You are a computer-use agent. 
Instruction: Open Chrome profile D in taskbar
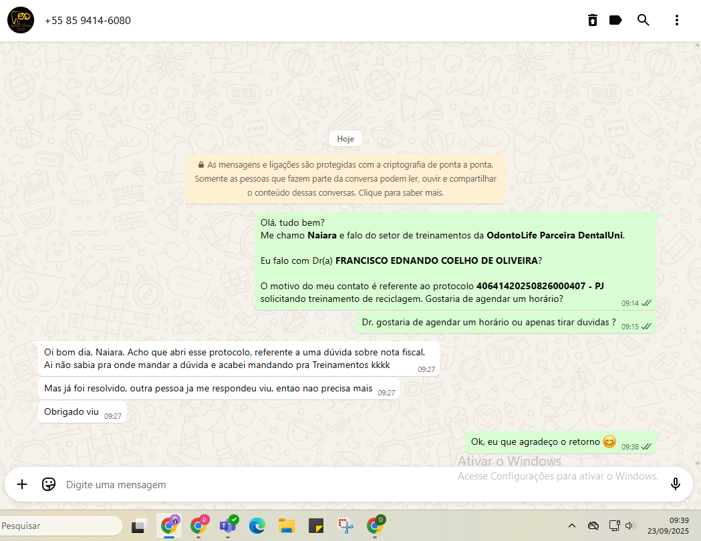(199, 526)
